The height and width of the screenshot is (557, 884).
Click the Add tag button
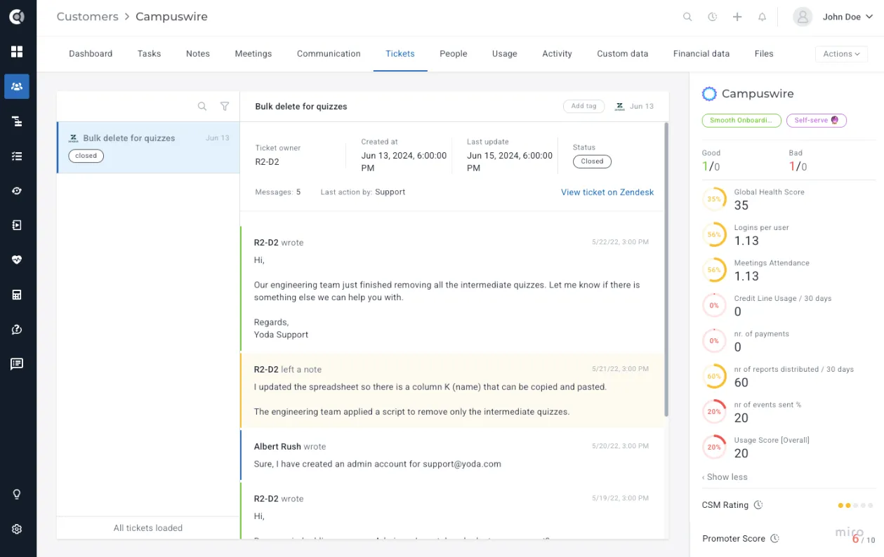[x=583, y=106]
